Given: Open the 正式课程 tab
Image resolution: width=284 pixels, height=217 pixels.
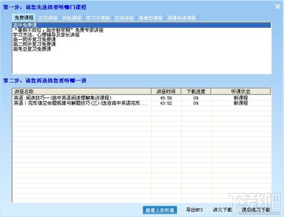Looking at the screenshot, I should [48, 18].
